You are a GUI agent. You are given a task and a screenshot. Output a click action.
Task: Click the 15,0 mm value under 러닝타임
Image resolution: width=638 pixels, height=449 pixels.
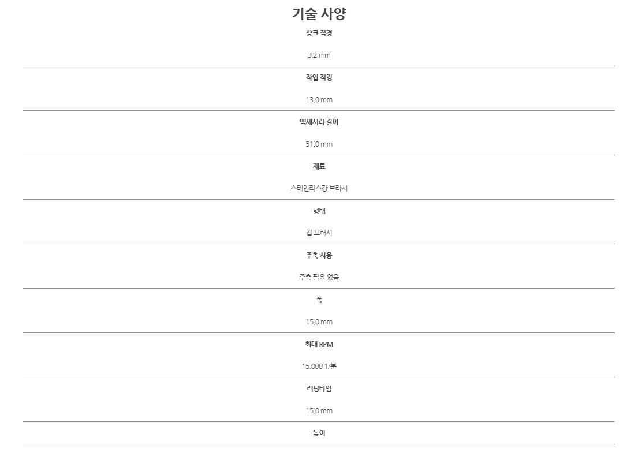coord(319,411)
